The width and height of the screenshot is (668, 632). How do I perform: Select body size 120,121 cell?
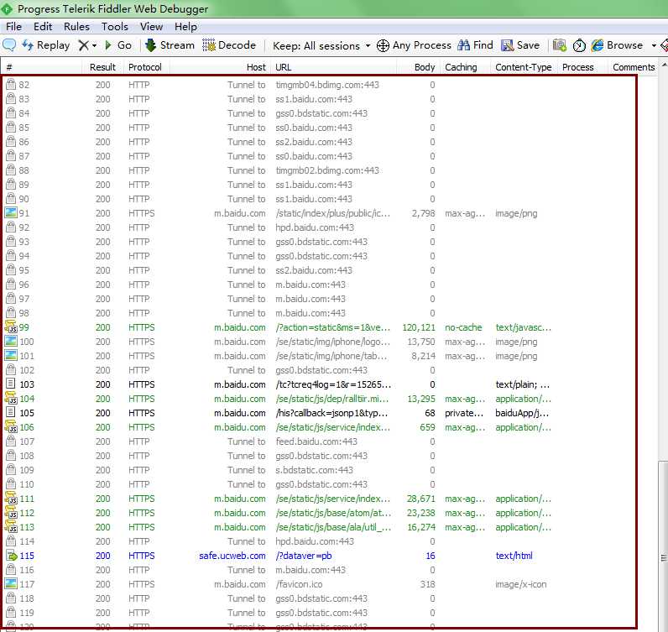tap(419, 327)
